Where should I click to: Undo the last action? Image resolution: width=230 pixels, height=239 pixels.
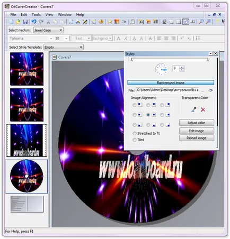[x=34, y=22]
